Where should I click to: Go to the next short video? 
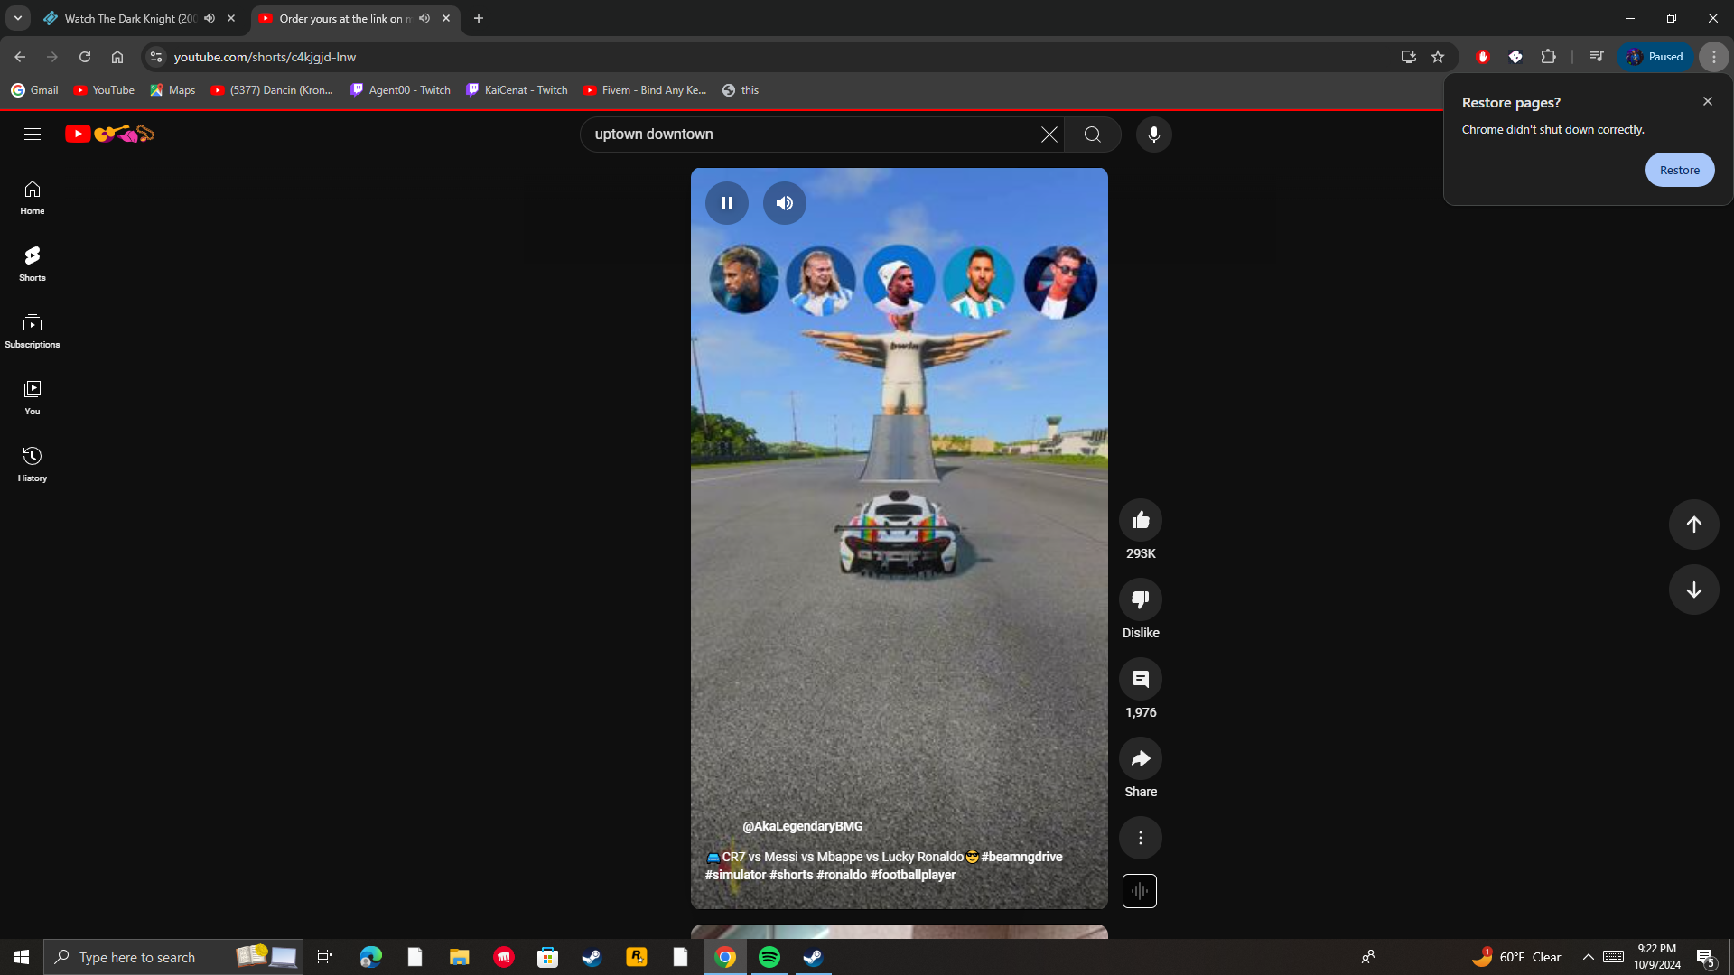(1693, 590)
